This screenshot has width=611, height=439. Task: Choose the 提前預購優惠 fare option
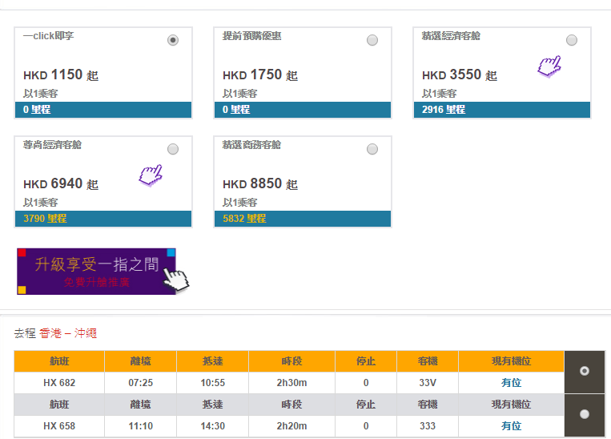click(x=372, y=40)
